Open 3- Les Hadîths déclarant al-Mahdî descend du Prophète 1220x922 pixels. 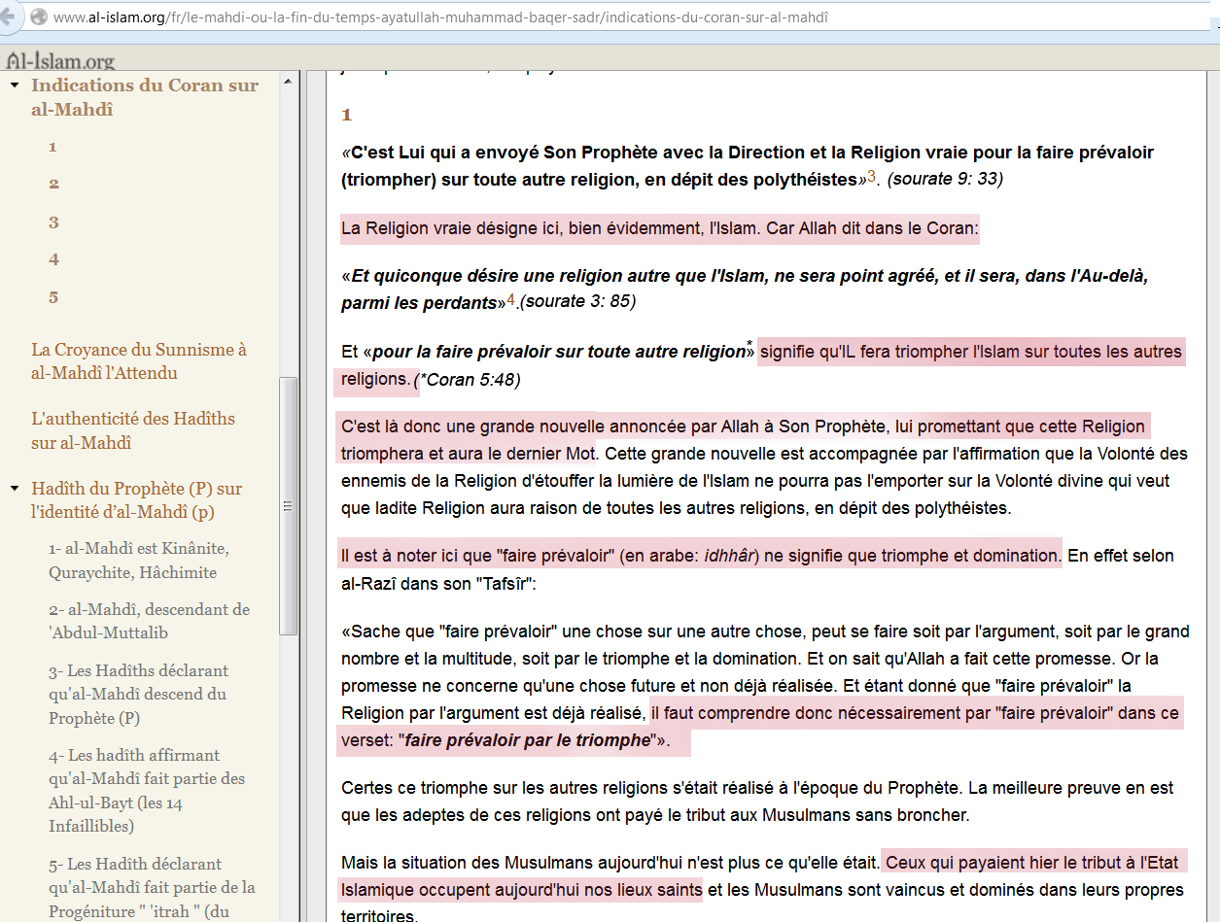[x=139, y=695]
